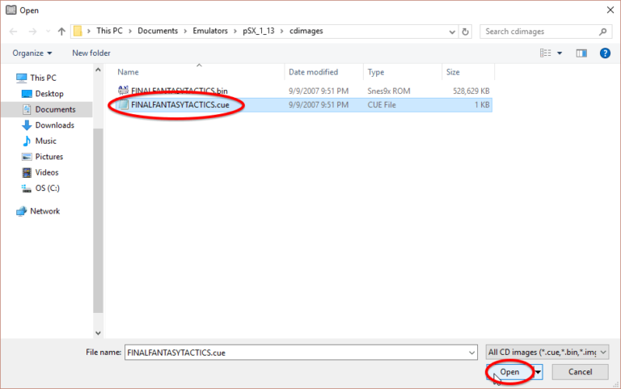
Task: Open the Downloads folder in sidebar
Action: [54, 125]
